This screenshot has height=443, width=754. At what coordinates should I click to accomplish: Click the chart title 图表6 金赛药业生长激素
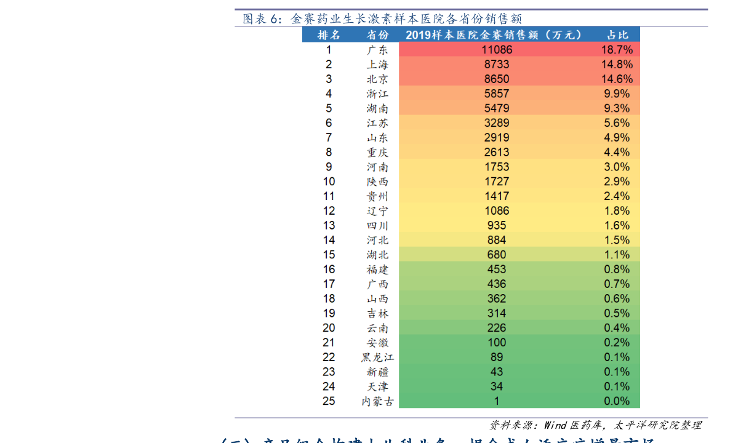tap(382, 18)
